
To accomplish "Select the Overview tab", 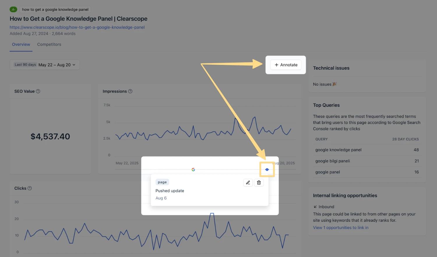I will 21,44.
